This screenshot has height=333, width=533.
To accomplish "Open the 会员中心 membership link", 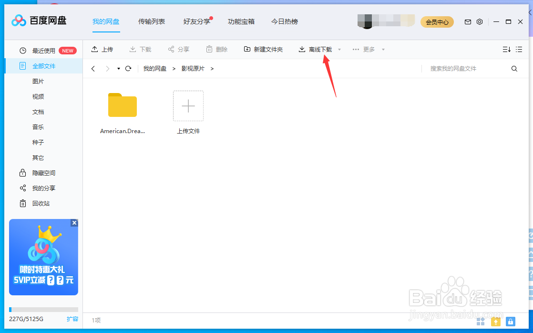I will click(x=437, y=21).
